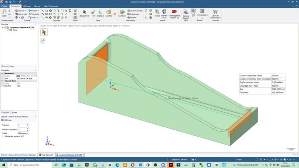Screen dimensions: 299x168
Task: Click Diviser un corps tool
Action: [x=135, y=11]
